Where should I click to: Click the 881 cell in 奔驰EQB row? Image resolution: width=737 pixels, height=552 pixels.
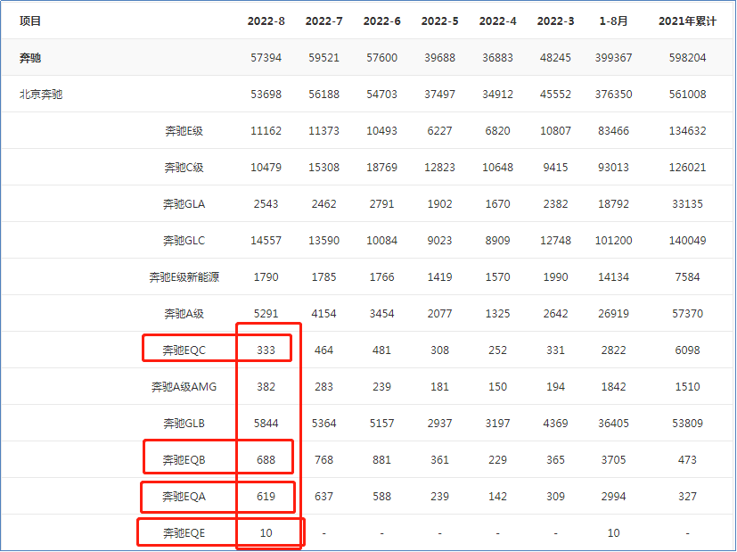coord(381,460)
